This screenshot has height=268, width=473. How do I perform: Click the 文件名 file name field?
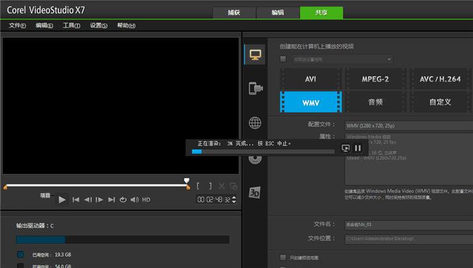[409, 224]
